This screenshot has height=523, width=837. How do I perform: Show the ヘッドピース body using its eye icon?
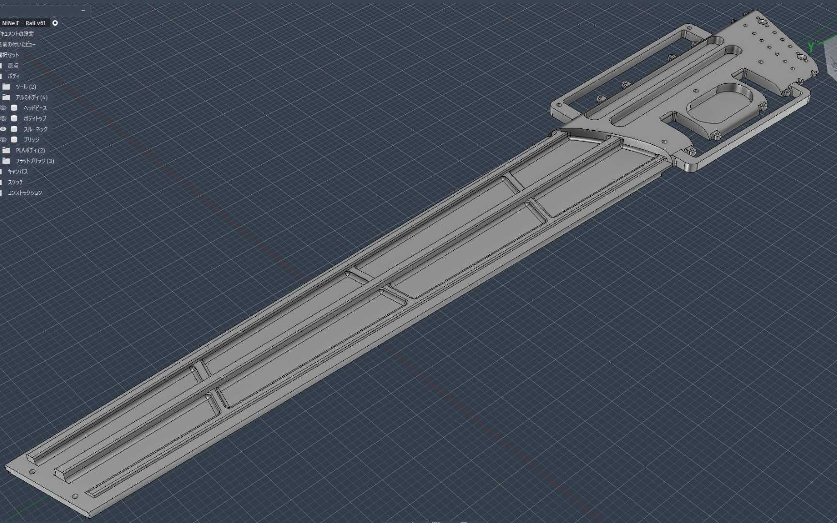click(3, 108)
